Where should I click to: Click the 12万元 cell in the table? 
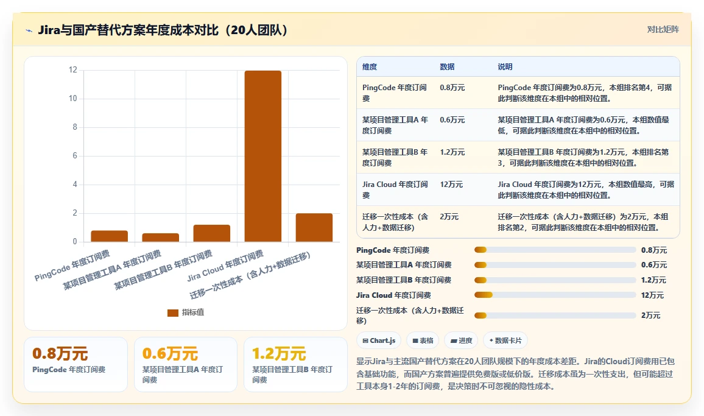coord(451,185)
